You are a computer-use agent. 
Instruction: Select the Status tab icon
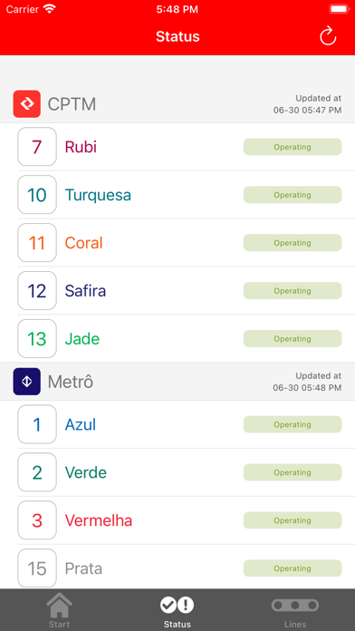point(177,605)
